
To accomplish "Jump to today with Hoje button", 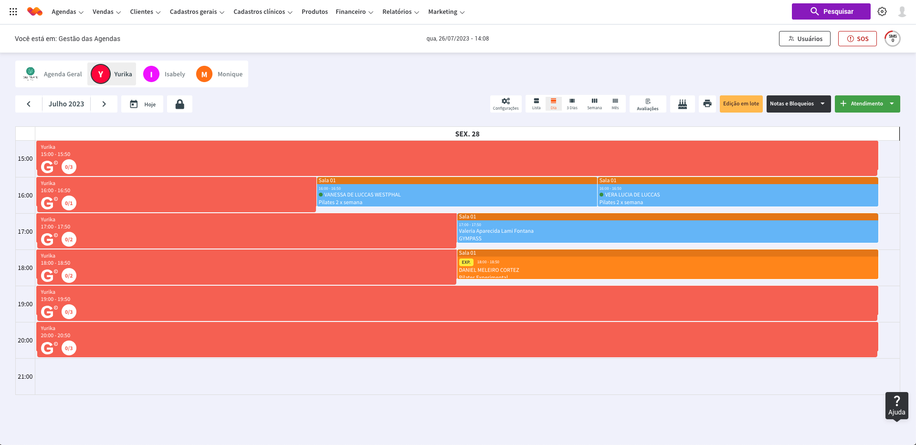I will pos(142,104).
